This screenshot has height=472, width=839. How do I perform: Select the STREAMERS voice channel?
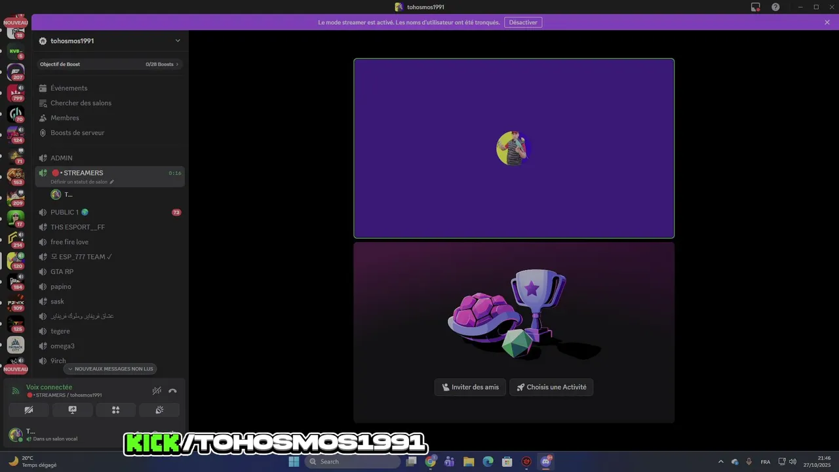coord(109,173)
